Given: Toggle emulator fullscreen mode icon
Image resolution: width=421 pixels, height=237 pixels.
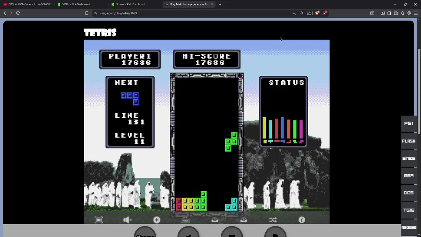Looking at the screenshot, I should [x=99, y=220].
